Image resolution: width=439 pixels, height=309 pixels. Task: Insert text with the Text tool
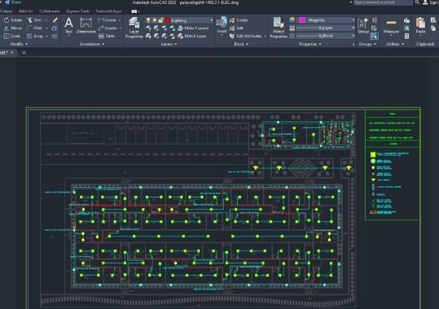coord(68,26)
